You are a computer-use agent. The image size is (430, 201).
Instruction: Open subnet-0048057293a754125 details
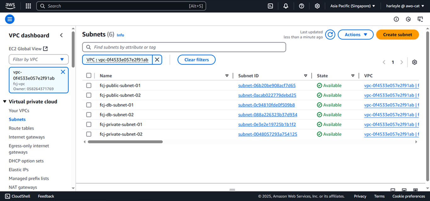pos(268,134)
